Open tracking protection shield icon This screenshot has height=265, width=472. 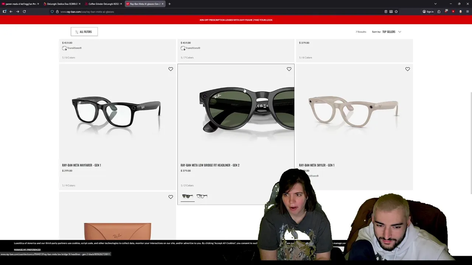(52, 11)
